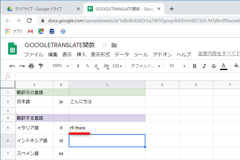The width and height of the screenshot is (240, 160).
Task: Open the 表示形式 menu
Action: (100, 54)
